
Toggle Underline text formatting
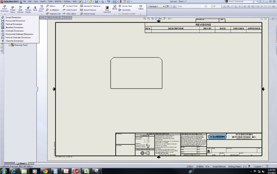click(236, 6)
